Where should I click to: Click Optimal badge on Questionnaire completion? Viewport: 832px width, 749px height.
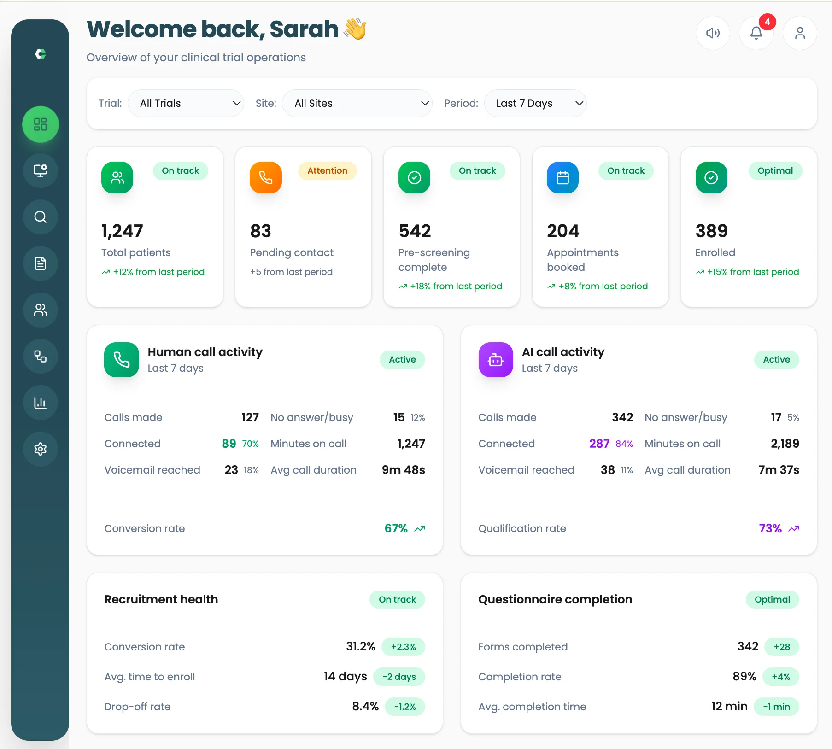772,600
